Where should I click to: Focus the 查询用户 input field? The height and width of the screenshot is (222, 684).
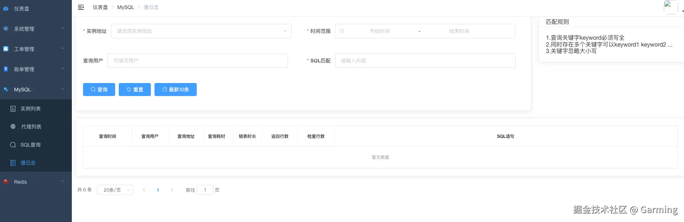(x=198, y=61)
